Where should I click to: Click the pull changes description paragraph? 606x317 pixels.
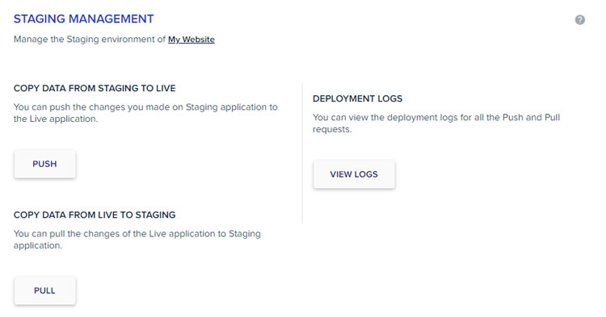click(x=137, y=240)
